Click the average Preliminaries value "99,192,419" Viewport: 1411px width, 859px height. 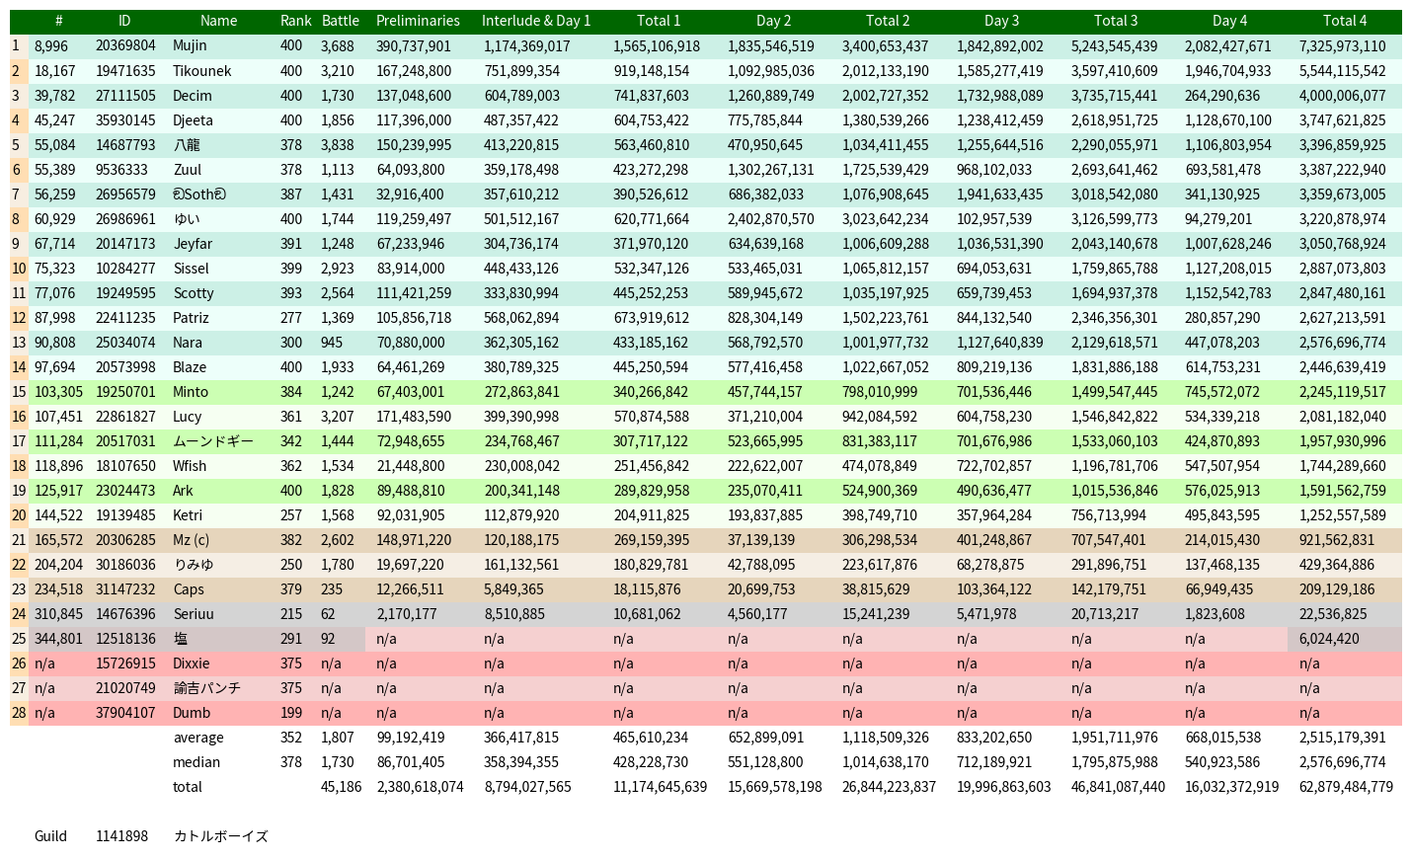[x=412, y=738]
